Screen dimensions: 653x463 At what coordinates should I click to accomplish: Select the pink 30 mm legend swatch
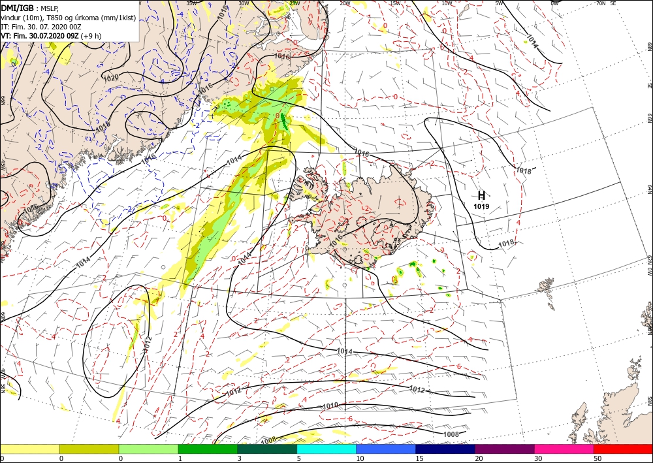coord(564,449)
